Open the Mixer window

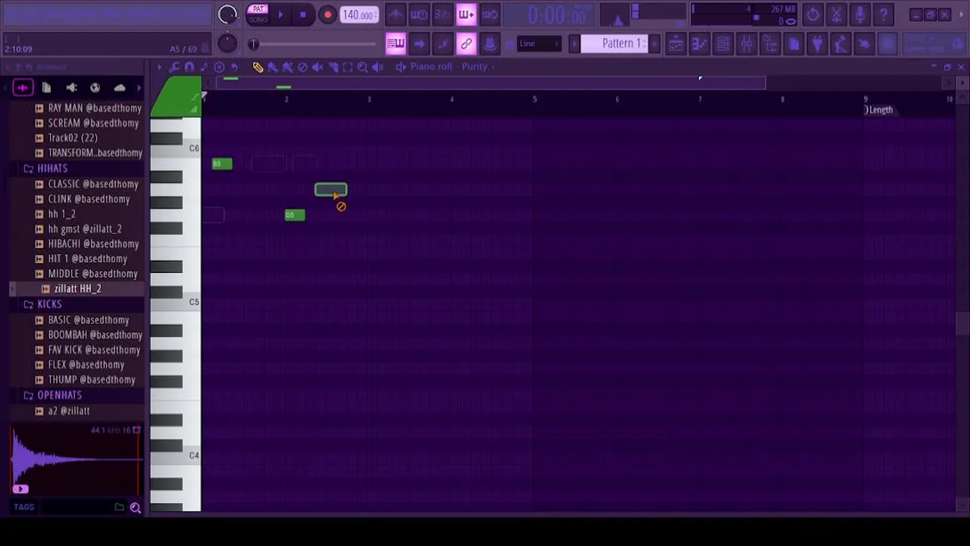(746, 44)
